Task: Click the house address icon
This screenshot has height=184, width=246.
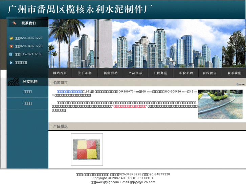Action: coord(11,63)
